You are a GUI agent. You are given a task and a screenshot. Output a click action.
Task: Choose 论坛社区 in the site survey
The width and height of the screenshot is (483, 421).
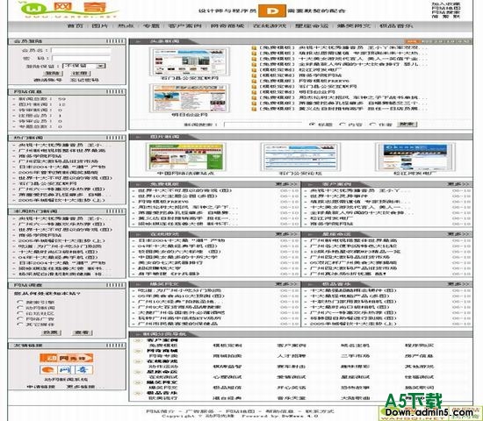tap(20, 313)
